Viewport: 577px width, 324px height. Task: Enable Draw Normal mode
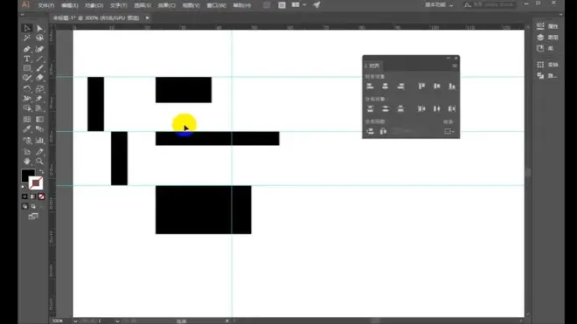(24, 206)
